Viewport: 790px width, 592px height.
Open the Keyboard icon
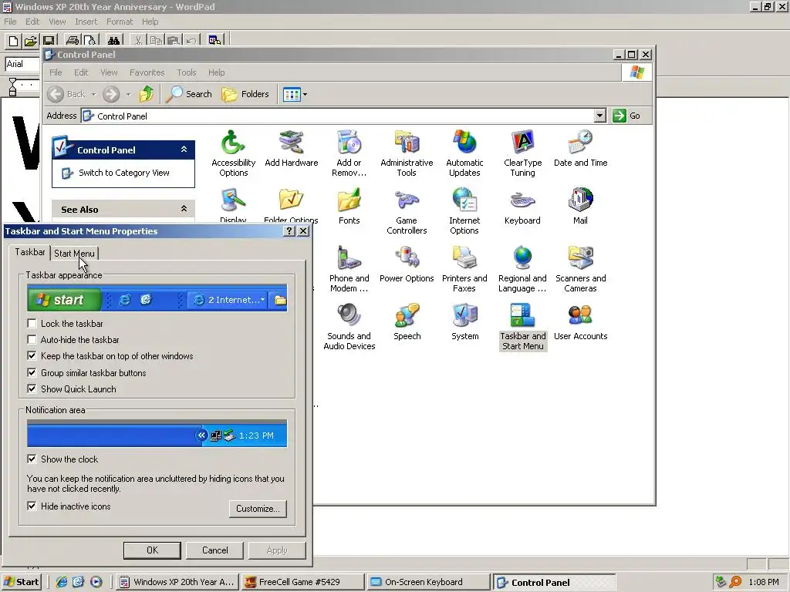(522, 207)
